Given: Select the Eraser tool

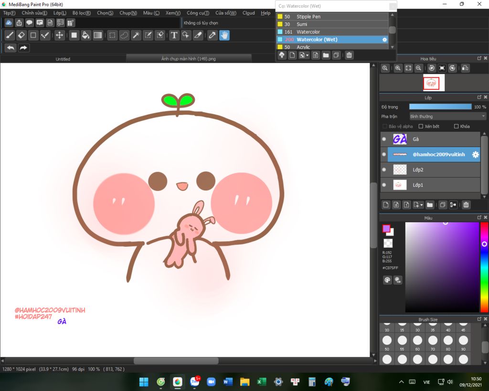Looking at the screenshot, I should (x=21, y=35).
